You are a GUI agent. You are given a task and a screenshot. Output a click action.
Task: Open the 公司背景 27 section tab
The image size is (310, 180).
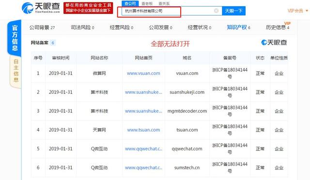[42, 28]
